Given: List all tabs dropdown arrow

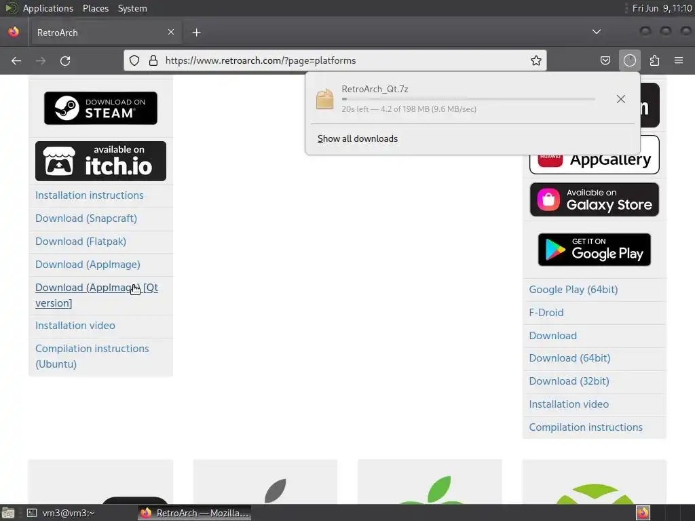Looking at the screenshot, I should pyautogui.click(x=597, y=32).
